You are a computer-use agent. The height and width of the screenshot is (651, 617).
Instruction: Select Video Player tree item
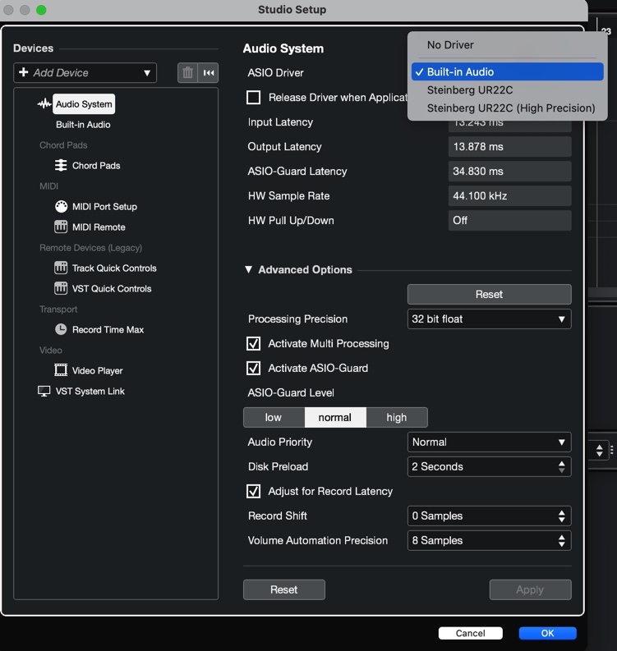point(98,370)
